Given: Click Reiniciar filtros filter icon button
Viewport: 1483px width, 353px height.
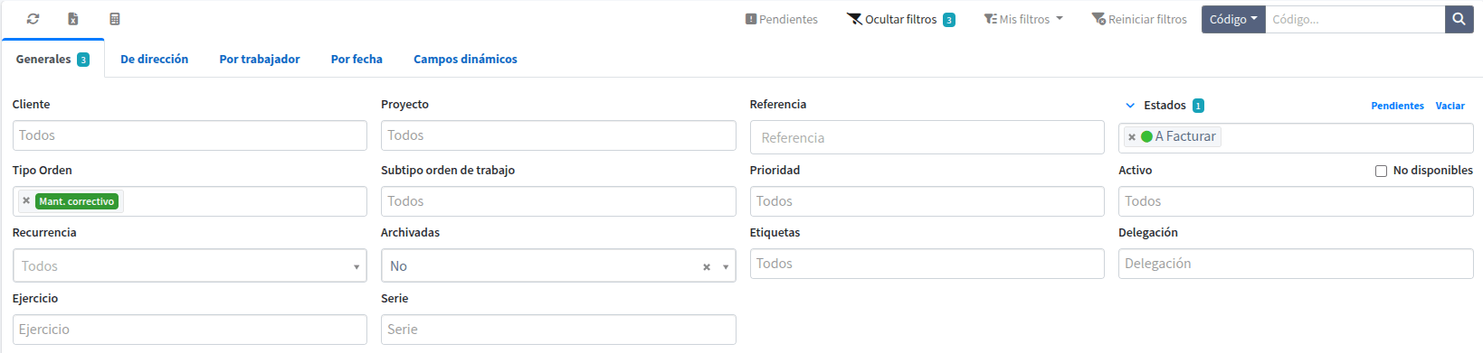Looking at the screenshot, I should [x=1139, y=19].
